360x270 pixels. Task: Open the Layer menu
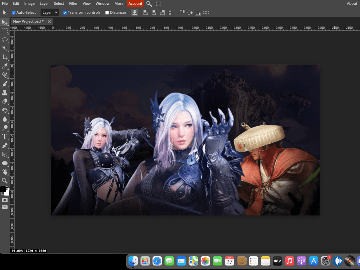pyautogui.click(x=44, y=3)
